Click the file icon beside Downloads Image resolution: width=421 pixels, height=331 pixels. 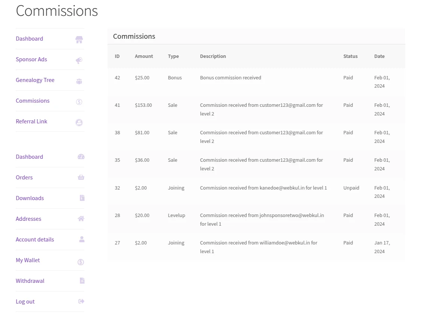(x=82, y=198)
